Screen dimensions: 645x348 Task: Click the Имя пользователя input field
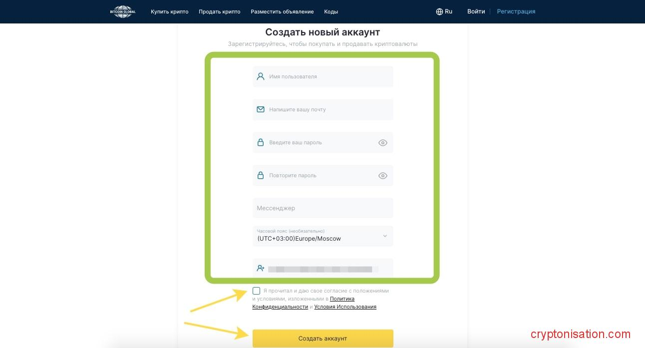tap(327, 76)
